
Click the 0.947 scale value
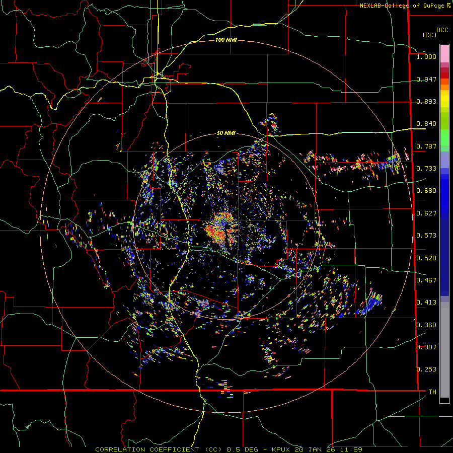[426, 79]
